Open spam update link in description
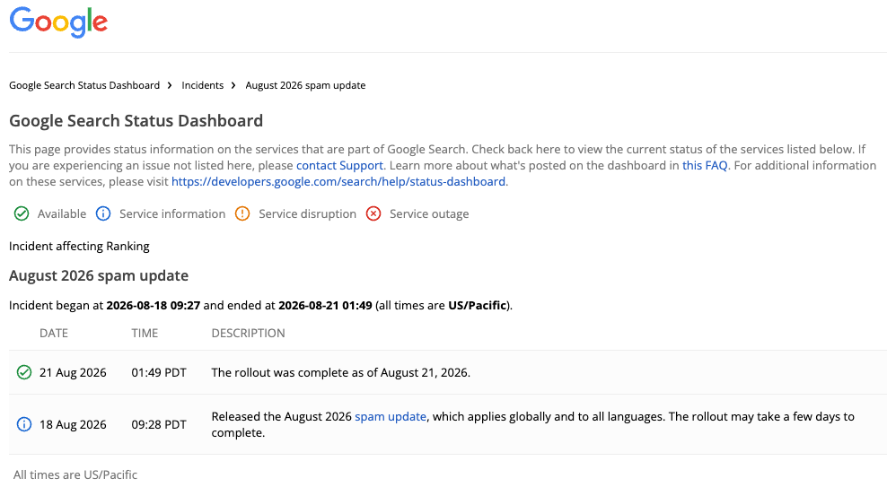The image size is (887, 487). (391, 417)
